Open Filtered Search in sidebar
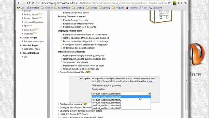This screenshot has height=118, width=209. [31, 14]
